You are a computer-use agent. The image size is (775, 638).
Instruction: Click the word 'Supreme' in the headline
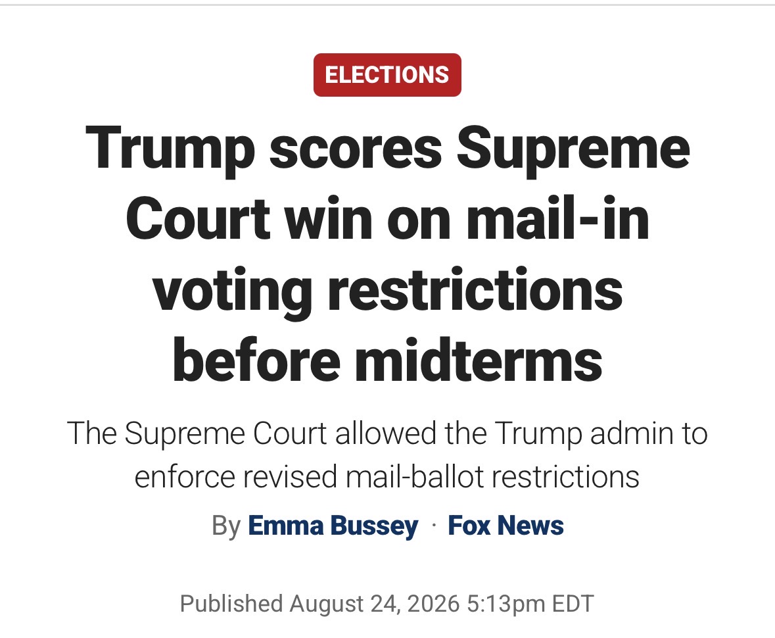tap(573, 149)
